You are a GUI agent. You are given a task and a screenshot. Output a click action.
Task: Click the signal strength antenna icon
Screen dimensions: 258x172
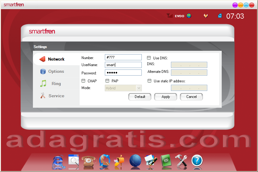tap(169, 16)
